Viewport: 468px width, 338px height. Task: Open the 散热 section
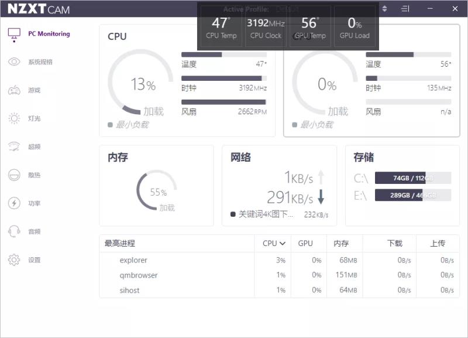tap(35, 175)
